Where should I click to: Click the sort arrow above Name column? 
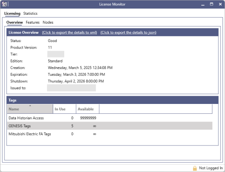click(x=30, y=106)
